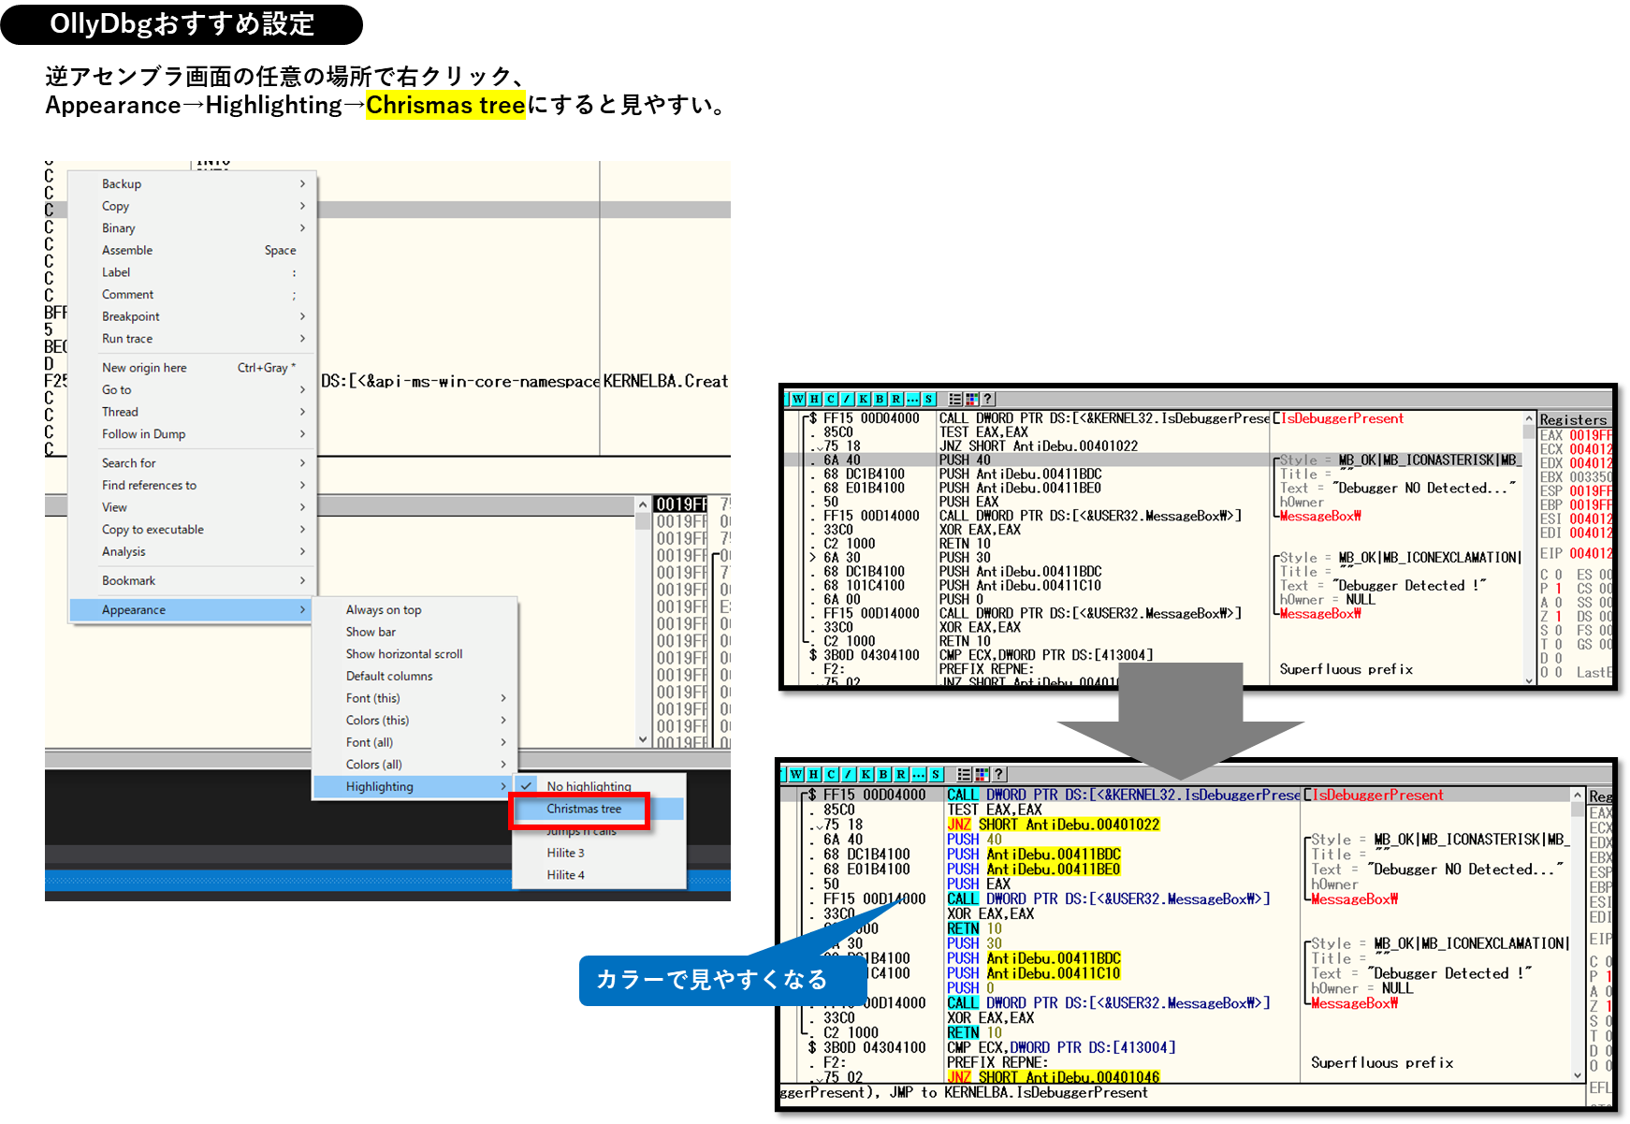1630x1124 pixels.
Task: Expand the Colors (all) submenu
Action: click(x=415, y=765)
